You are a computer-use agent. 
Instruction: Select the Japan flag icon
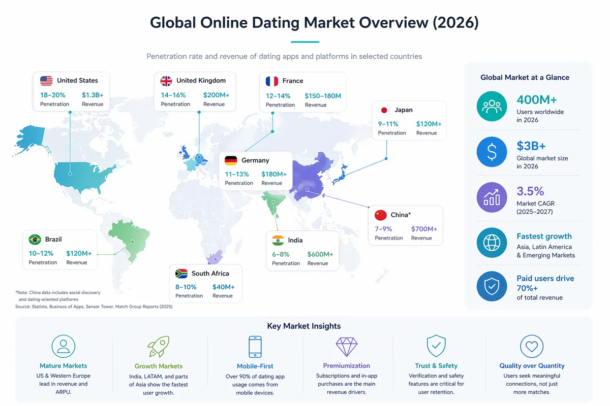click(384, 110)
